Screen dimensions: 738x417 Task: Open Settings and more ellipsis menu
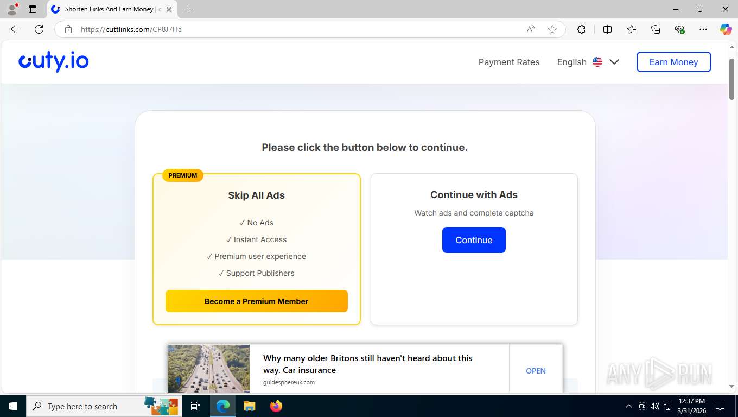703,29
